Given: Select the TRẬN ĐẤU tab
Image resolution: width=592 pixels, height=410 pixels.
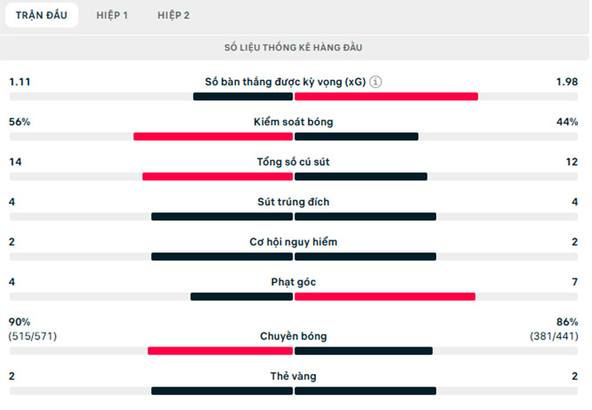Looking at the screenshot, I should pos(41,15).
